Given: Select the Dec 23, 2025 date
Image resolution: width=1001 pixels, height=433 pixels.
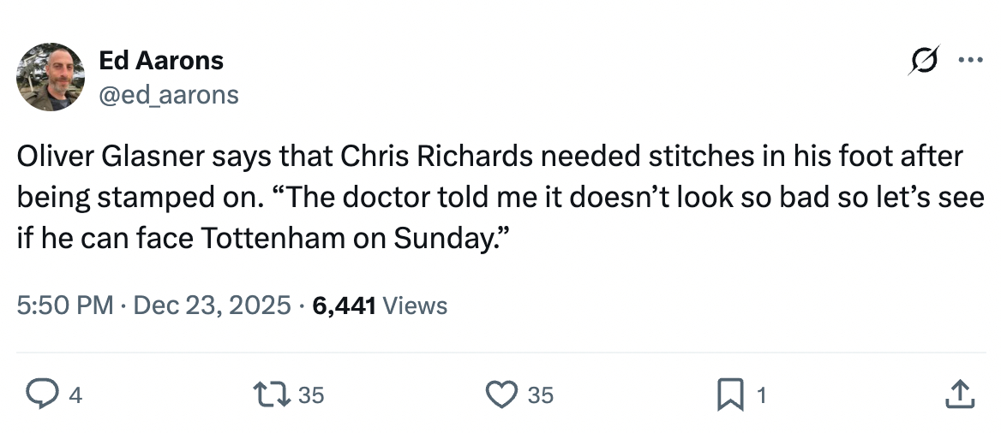Looking at the screenshot, I should click(x=212, y=305).
